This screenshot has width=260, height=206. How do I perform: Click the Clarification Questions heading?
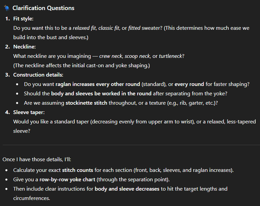43,8
